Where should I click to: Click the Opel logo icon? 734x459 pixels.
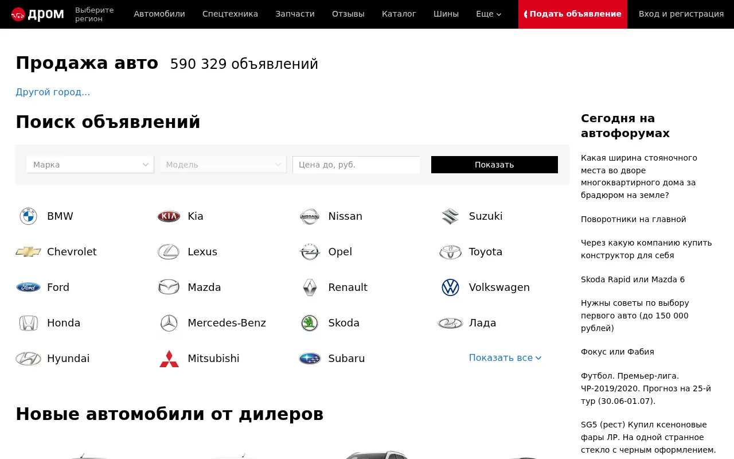tap(310, 252)
